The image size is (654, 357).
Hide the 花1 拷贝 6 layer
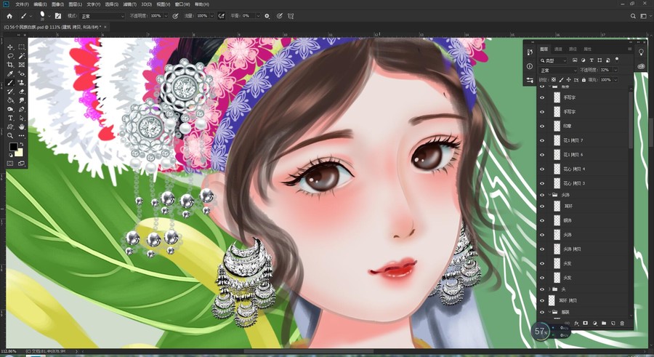(x=542, y=154)
